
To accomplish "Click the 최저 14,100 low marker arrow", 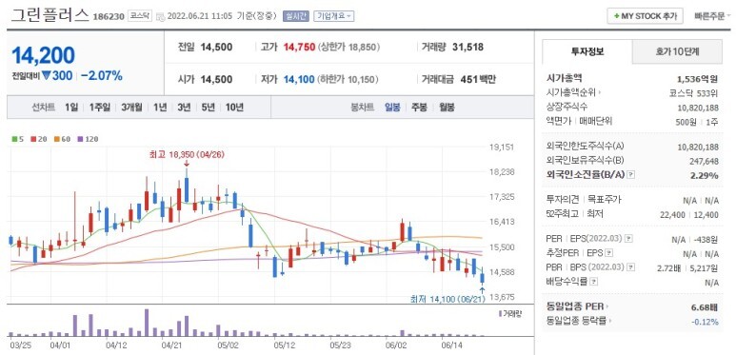I will point(482,290).
